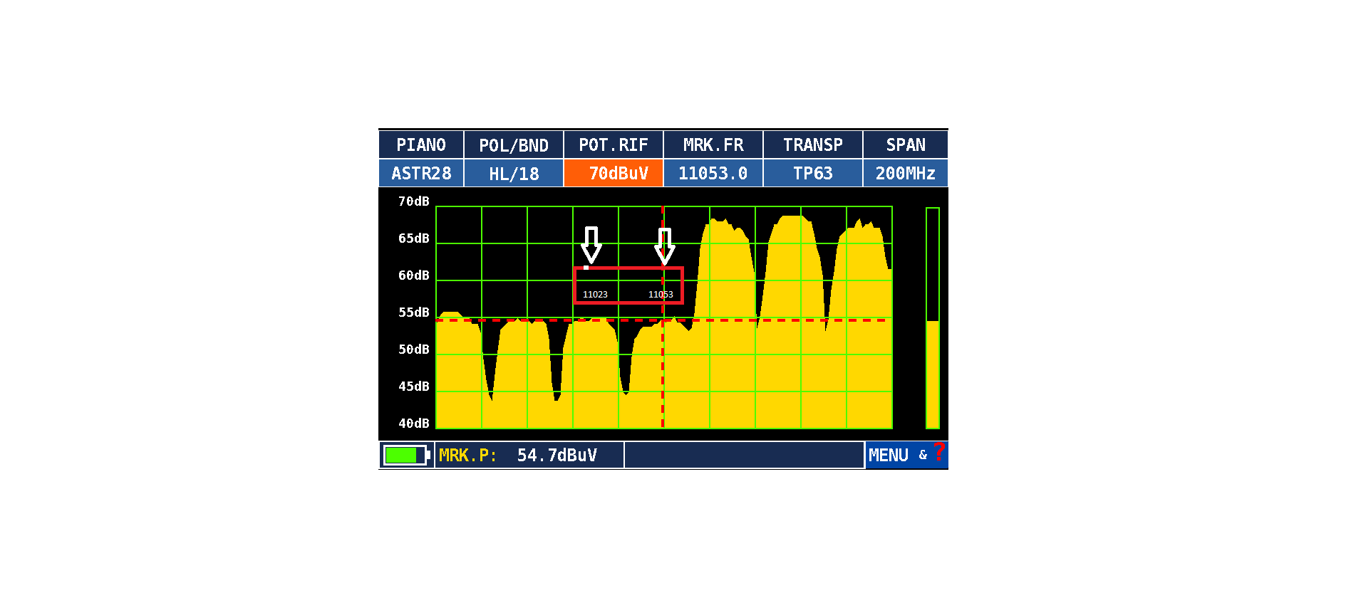This screenshot has height=615, width=1361.
Task: Select the POL/BND header cell
Action: [514, 145]
